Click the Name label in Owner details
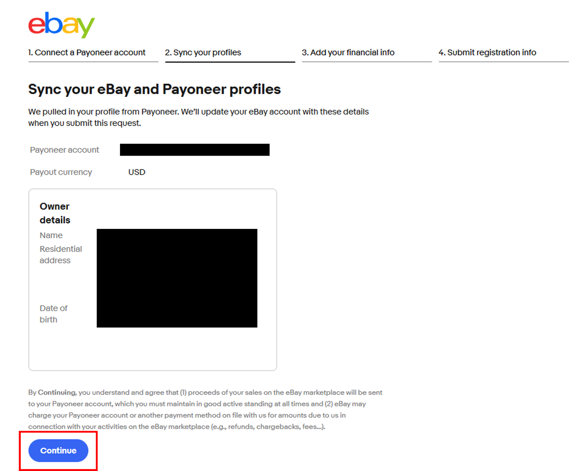The width and height of the screenshot is (582, 471). click(51, 235)
